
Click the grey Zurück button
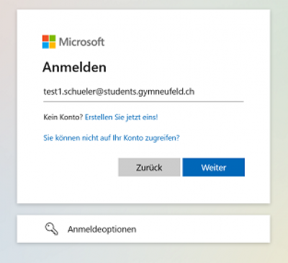coord(149,167)
